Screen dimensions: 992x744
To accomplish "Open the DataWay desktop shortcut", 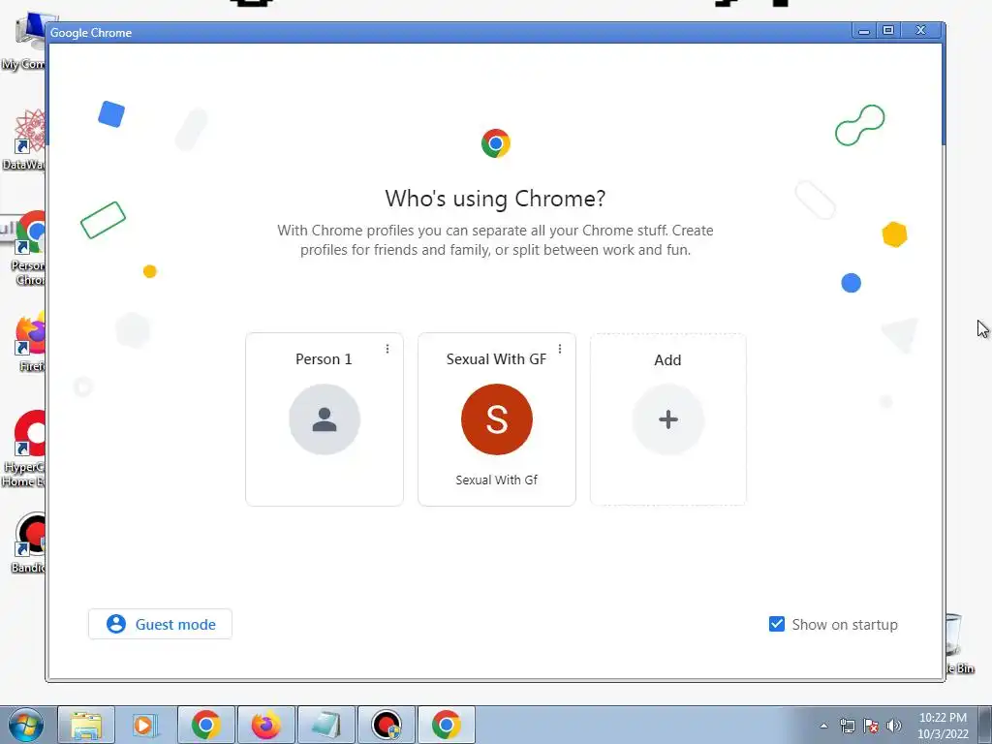I will click(x=25, y=139).
